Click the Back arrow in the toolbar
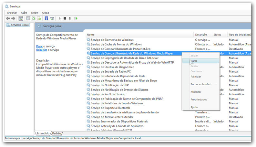The height and width of the screenshot is (147, 256). click(8, 18)
